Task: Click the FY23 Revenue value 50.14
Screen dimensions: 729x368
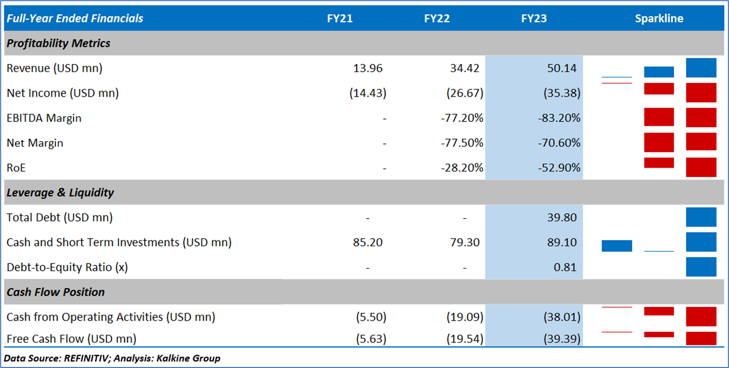Action: pyautogui.click(x=562, y=68)
